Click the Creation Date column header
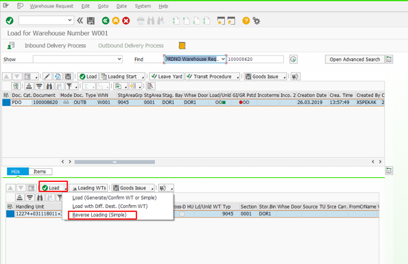 point(312,95)
